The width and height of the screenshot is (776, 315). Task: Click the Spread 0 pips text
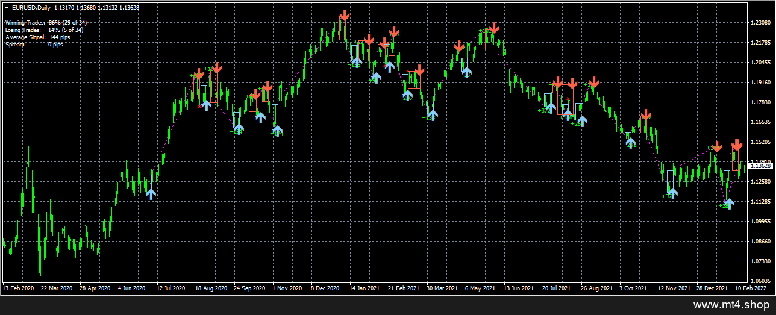click(34, 44)
